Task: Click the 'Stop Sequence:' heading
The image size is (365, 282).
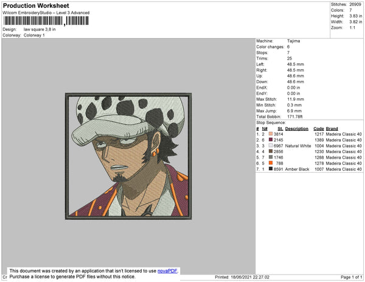Action: coord(271,123)
